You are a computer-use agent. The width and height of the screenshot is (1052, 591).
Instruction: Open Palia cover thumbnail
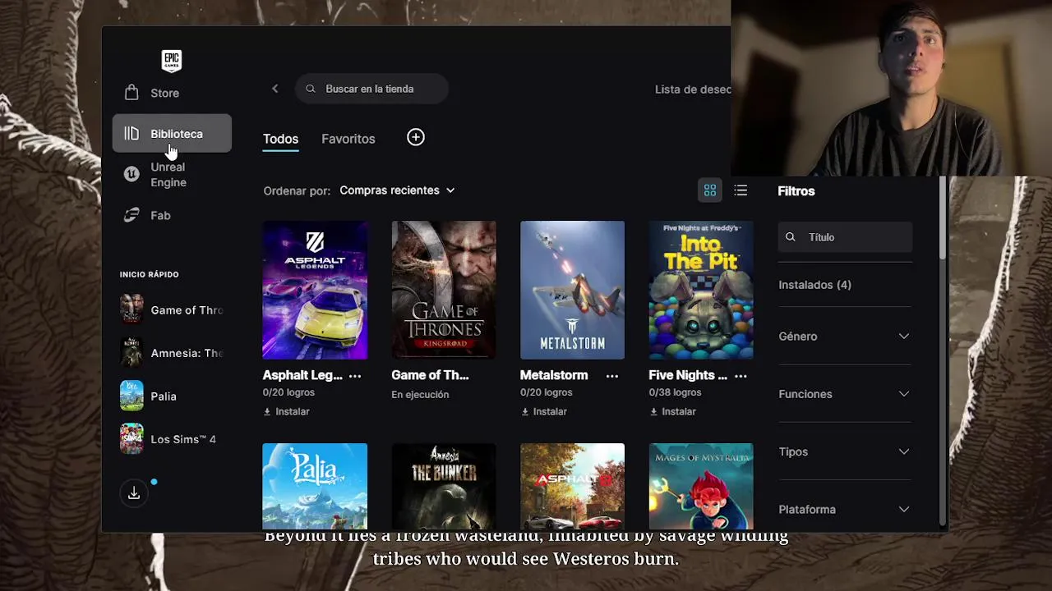315,487
